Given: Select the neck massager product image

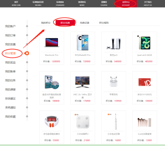Looking at the screenshot, I should click(x=52, y=121).
